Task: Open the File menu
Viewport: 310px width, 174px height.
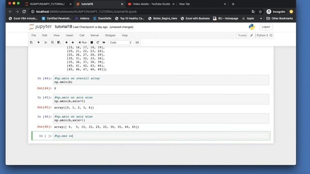Action: tap(33, 35)
